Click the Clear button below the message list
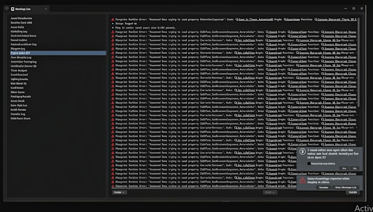Image resolution: width=373 pixels, height=212 pixels. pos(353,192)
